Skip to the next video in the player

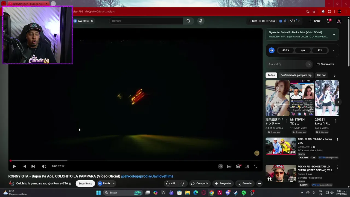click(33, 166)
